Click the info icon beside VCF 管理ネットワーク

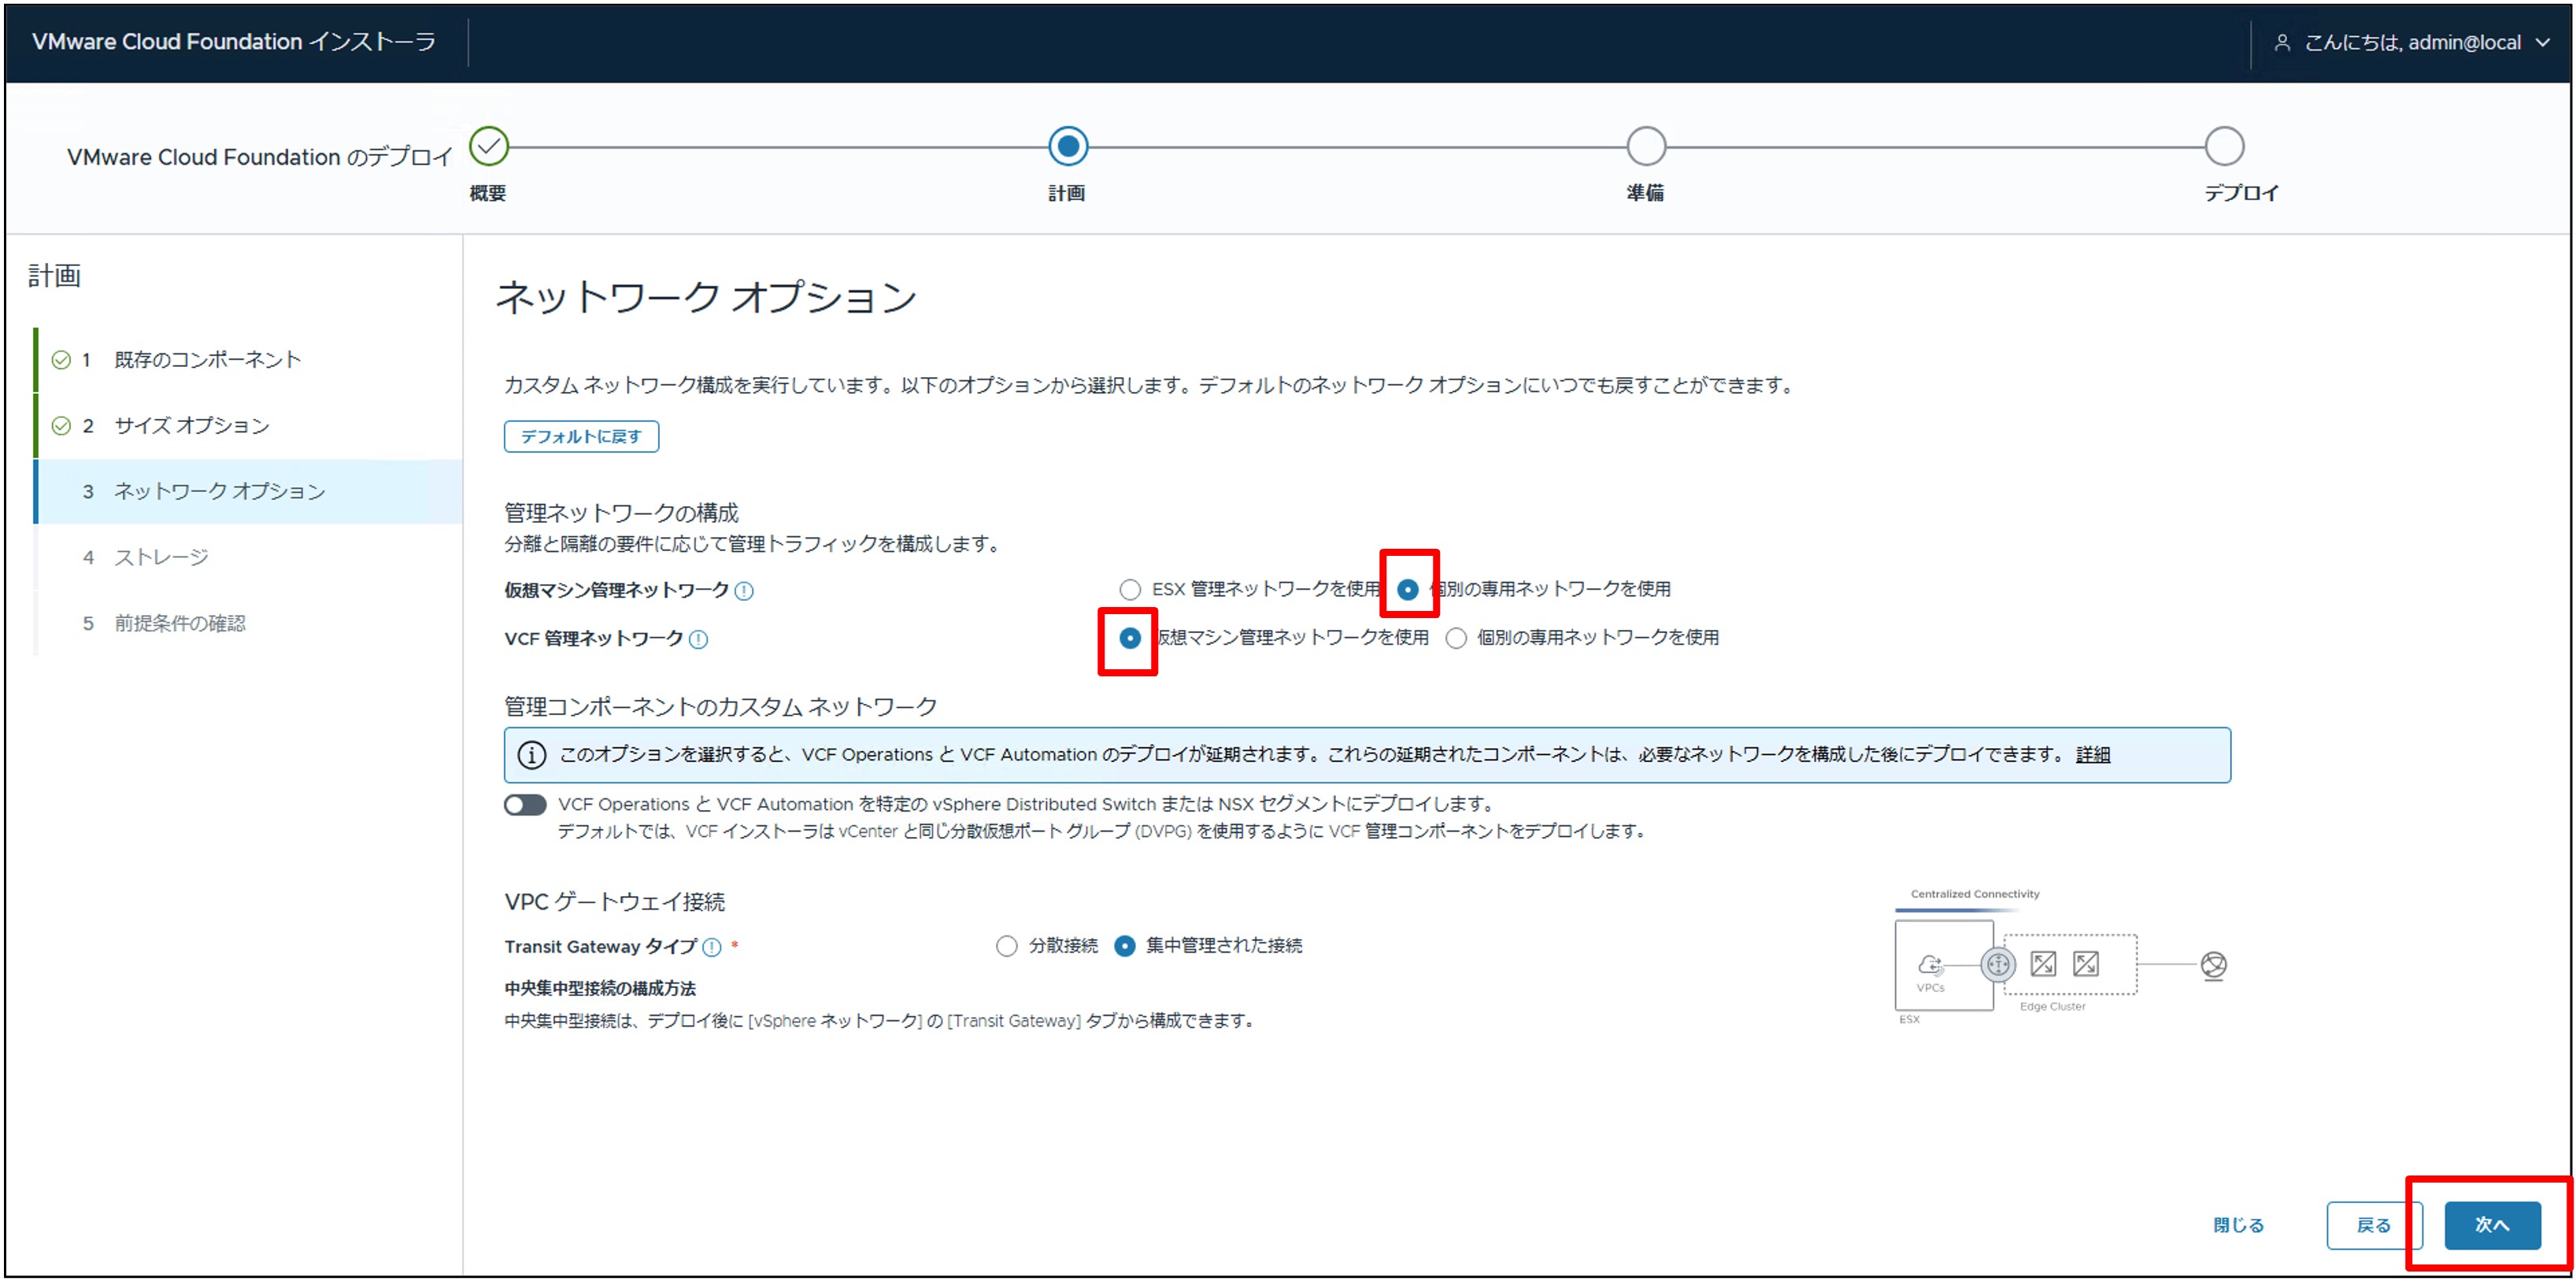[699, 640]
